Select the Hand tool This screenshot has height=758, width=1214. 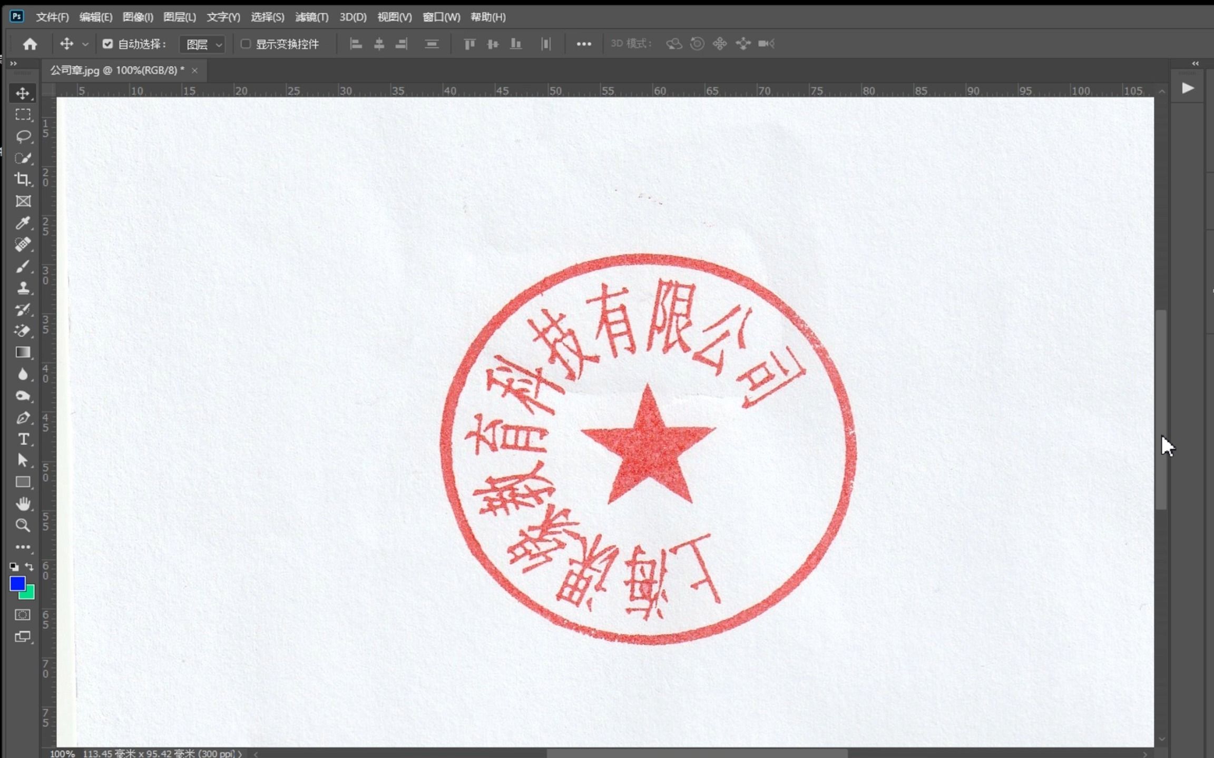tap(23, 503)
